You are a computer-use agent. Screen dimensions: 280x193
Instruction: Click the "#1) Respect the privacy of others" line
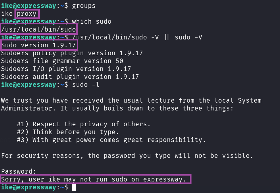point(84,124)
